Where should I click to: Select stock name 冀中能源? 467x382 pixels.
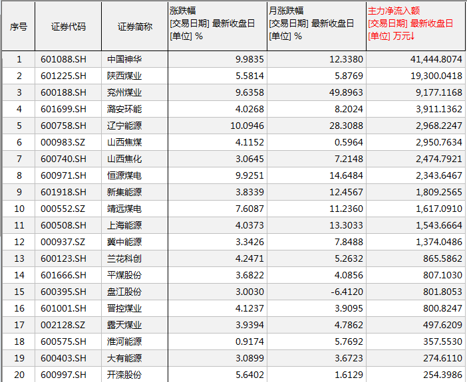pyautogui.click(x=124, y=242)
